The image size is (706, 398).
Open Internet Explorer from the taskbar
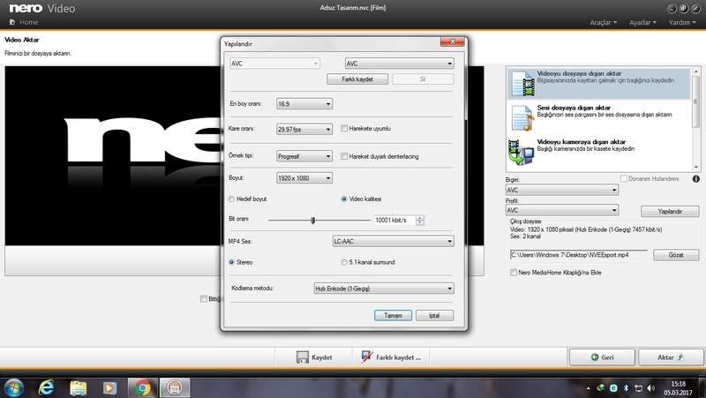pos(46,387)
